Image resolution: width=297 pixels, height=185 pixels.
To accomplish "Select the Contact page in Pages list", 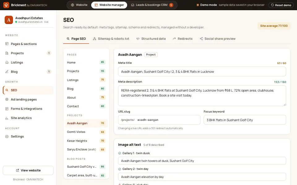I will pos(86,106).
